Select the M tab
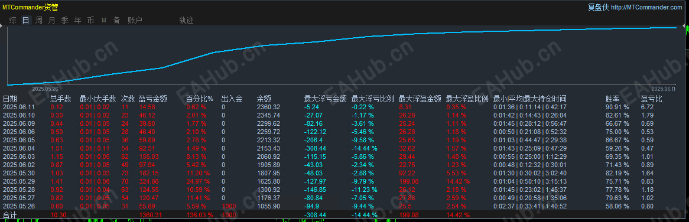 click(x=103, y=20)
